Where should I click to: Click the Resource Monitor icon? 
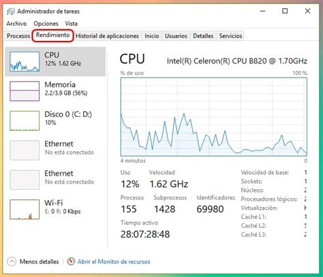tap(71, 261)
